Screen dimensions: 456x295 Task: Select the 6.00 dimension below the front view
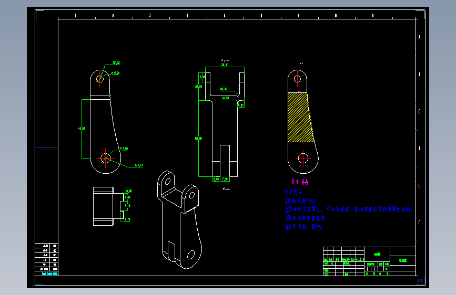click(216, 179)
